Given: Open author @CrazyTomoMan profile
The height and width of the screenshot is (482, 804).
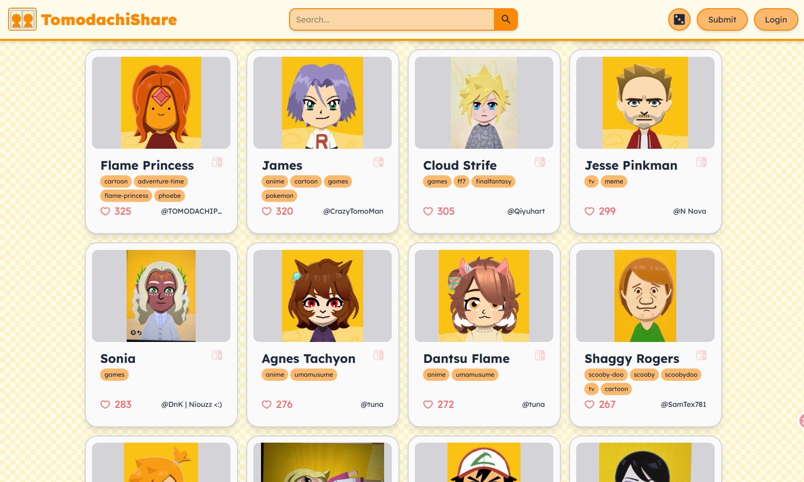Looking at the screenshot, I should 353,211.
